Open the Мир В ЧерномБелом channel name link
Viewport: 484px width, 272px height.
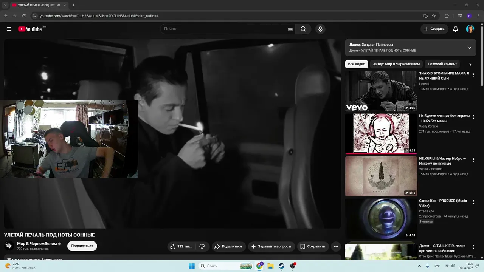(x=37, y=244)
